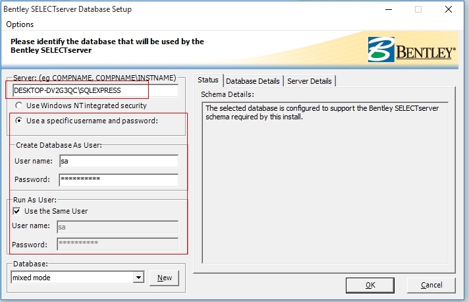Click the Create Database User name field

[x=119, y=161]
